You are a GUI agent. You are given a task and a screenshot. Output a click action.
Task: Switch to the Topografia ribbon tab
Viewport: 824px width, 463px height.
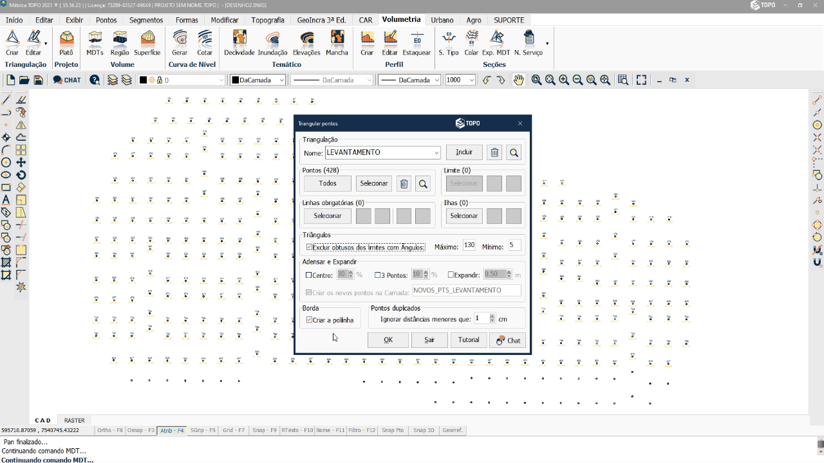267,20
